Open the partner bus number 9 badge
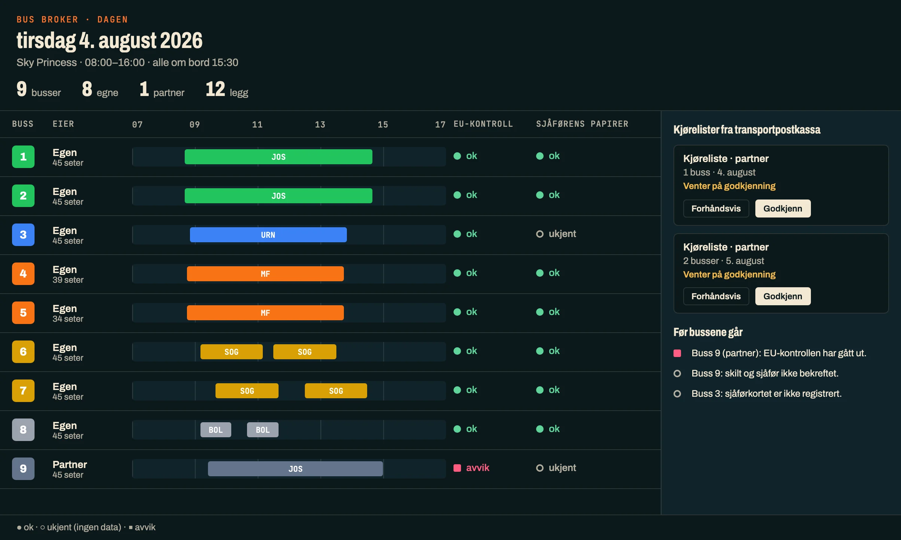 23,469
